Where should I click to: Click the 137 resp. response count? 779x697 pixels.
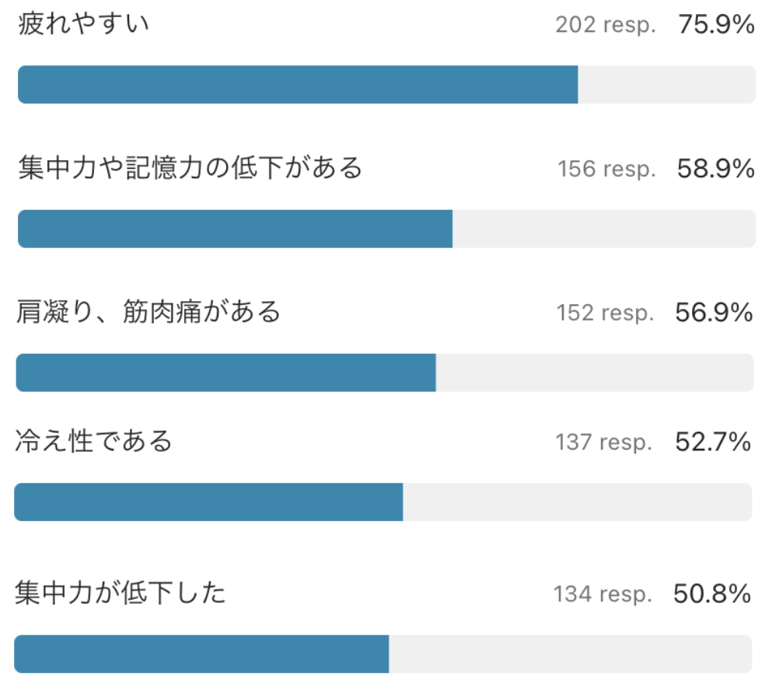(603, 443)
